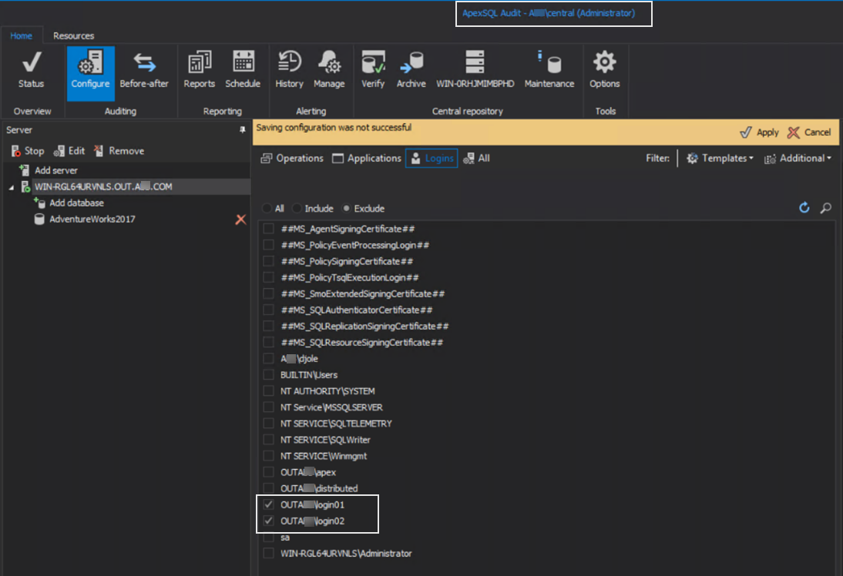The height and width of the screenshot is (576, 843).
Task: Select the WIN-RGL64URVNLS.OUT server node
Action: point(103,187)
